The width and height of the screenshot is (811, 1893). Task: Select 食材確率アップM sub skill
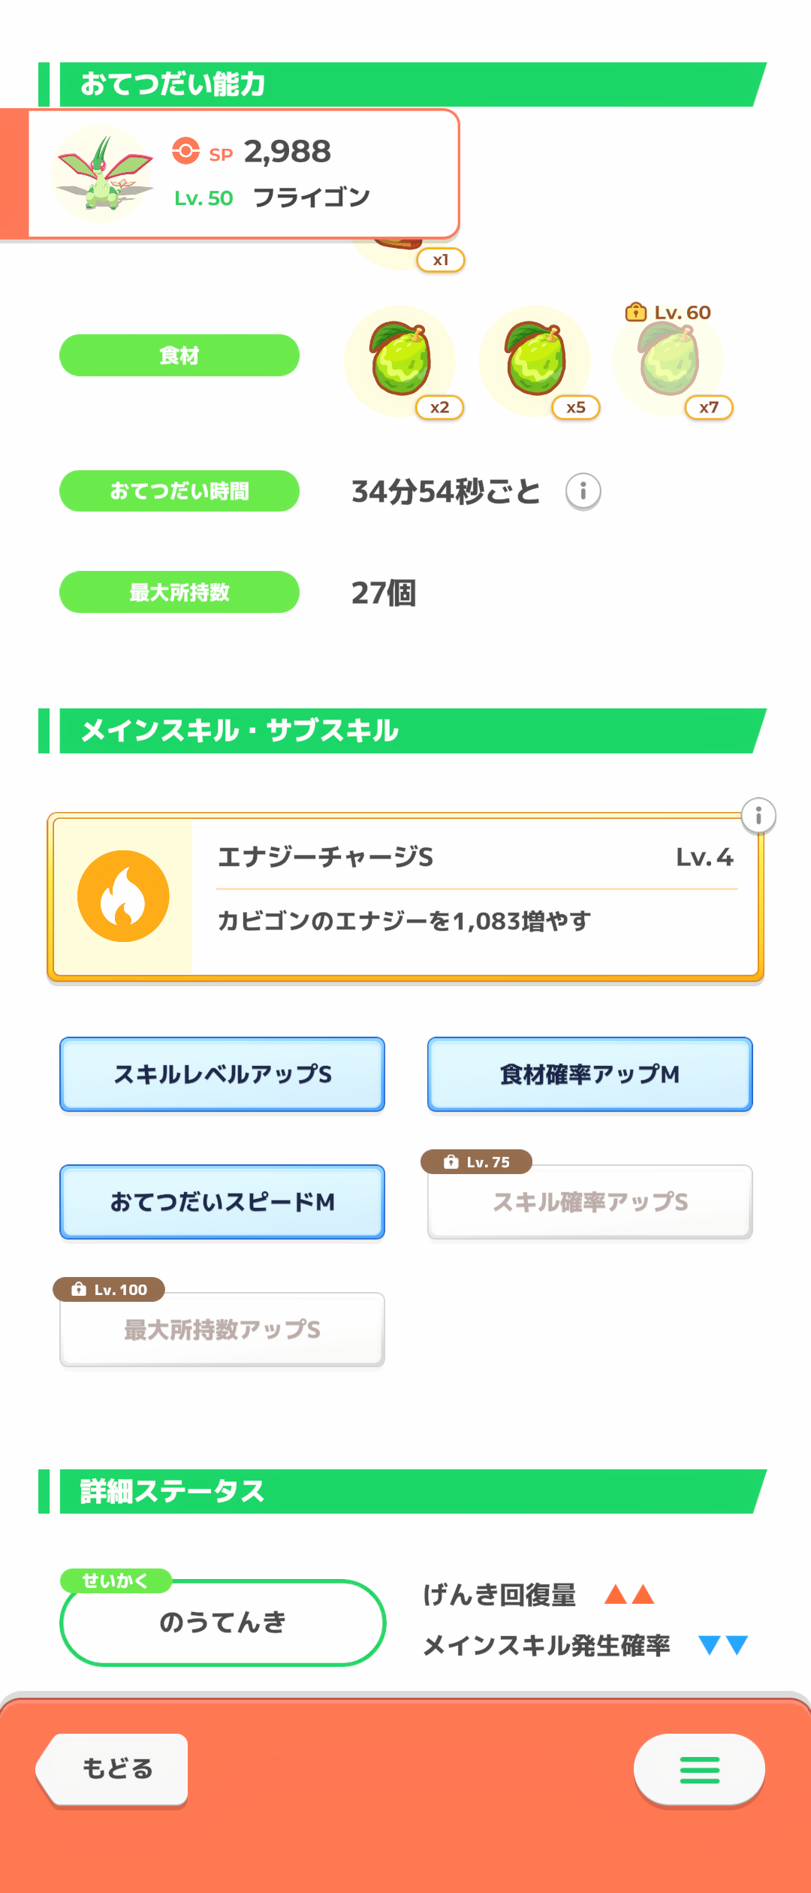[589, 1074]
